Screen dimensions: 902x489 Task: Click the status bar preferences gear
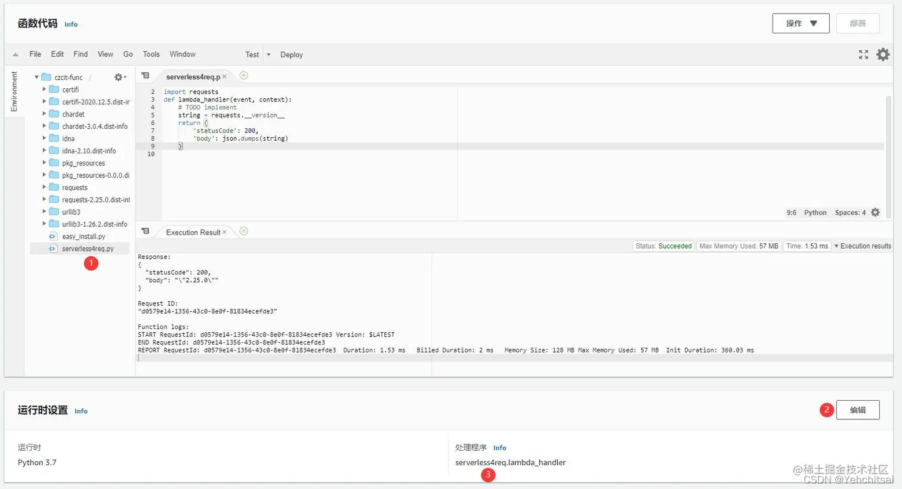(875, 212)
